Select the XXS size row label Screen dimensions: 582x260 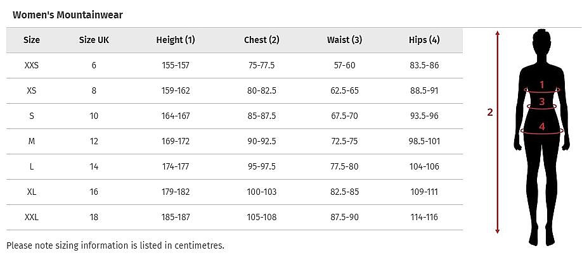(32, 66)
